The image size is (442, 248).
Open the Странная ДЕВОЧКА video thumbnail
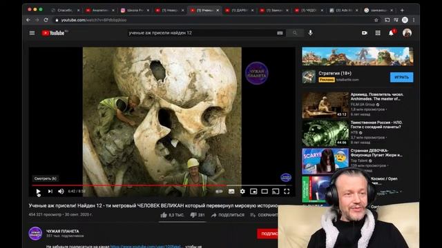(x=325, y=161)
